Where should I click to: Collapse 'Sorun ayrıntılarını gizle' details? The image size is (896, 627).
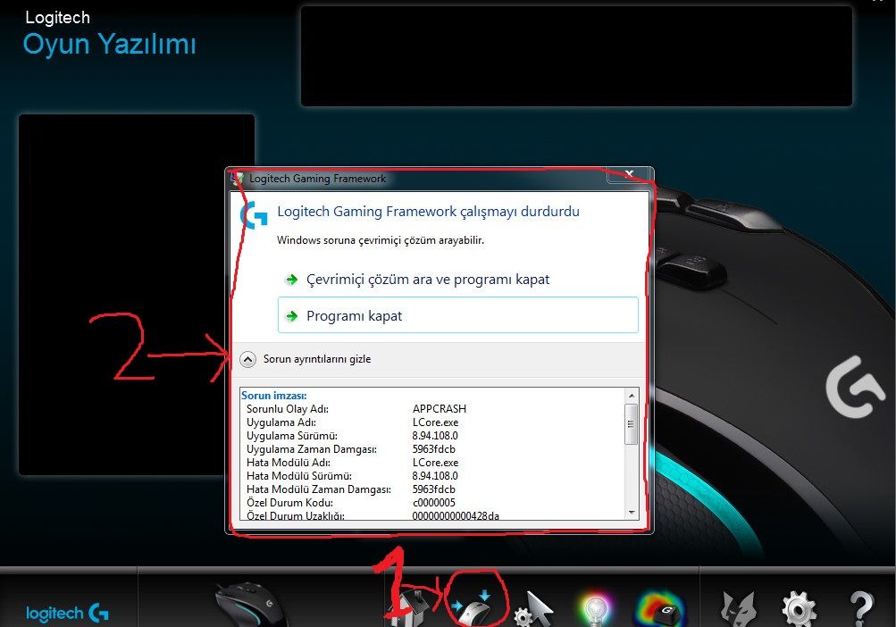click(x=306, y=359)
